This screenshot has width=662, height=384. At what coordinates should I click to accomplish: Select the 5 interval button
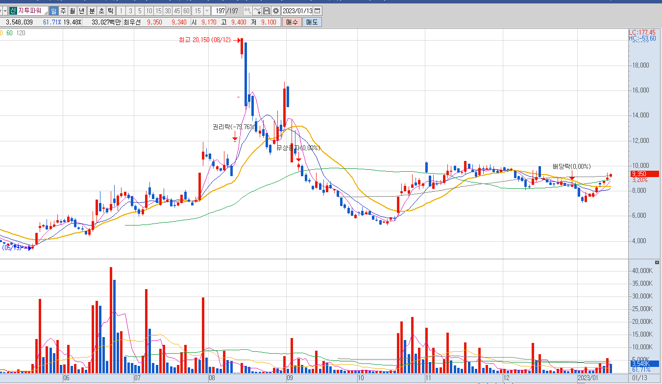click(140, 11)
